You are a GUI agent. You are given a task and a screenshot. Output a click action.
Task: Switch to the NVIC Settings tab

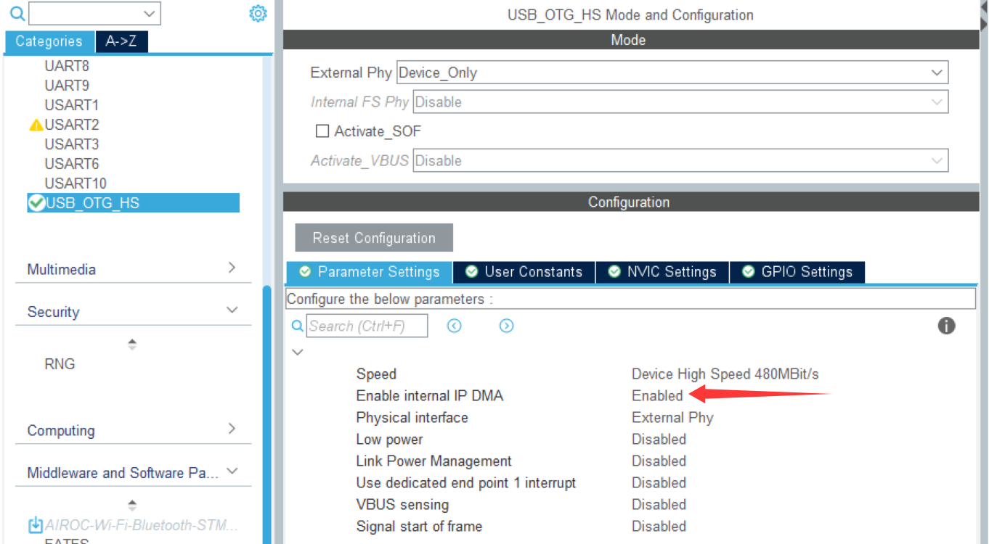coord(662,272)
